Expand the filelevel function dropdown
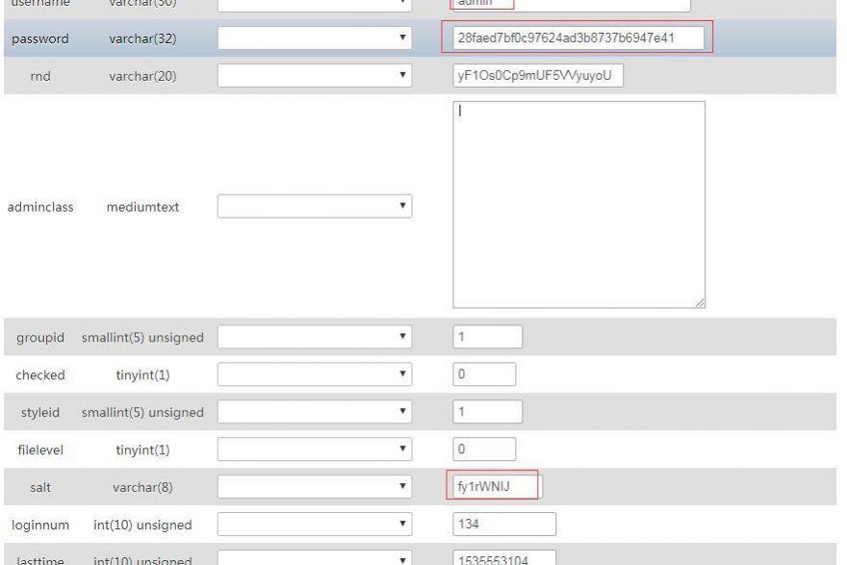Screen dimensions: 847x565 coord(315,449)
